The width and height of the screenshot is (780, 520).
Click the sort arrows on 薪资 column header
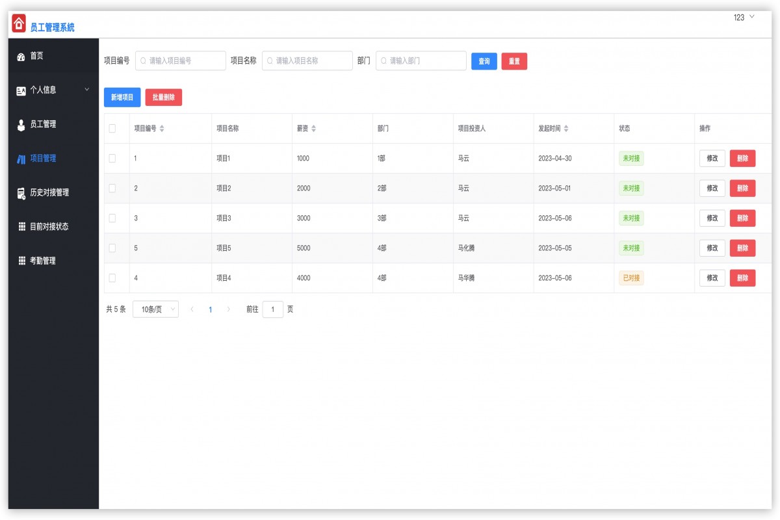tap(313, 128)
